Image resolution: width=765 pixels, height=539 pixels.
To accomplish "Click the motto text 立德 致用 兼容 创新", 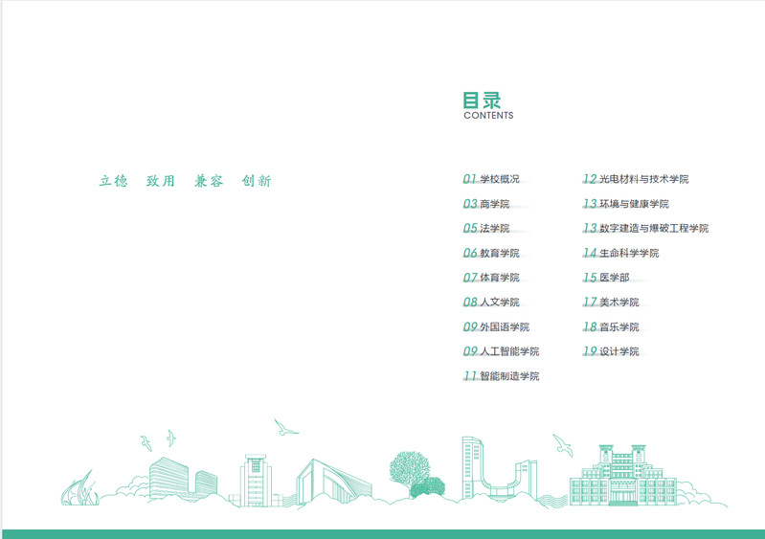I will [x=185, y=181].
